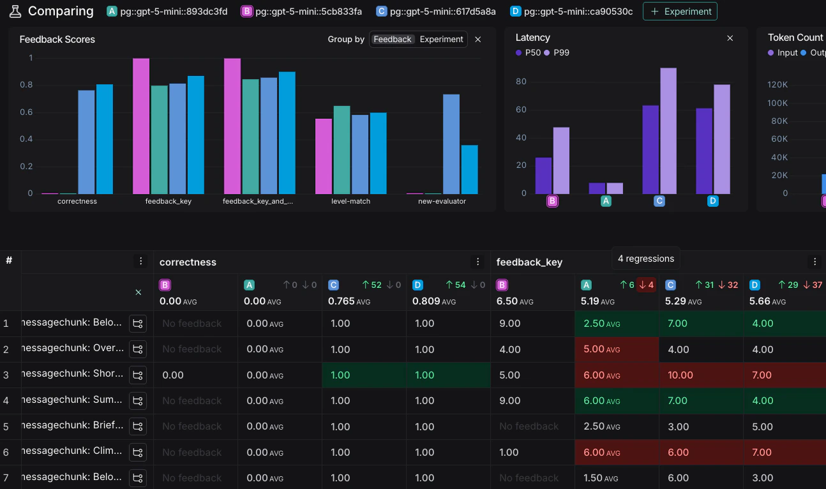
Task: Open the trace icon in row 3
Action: (137, 375)
